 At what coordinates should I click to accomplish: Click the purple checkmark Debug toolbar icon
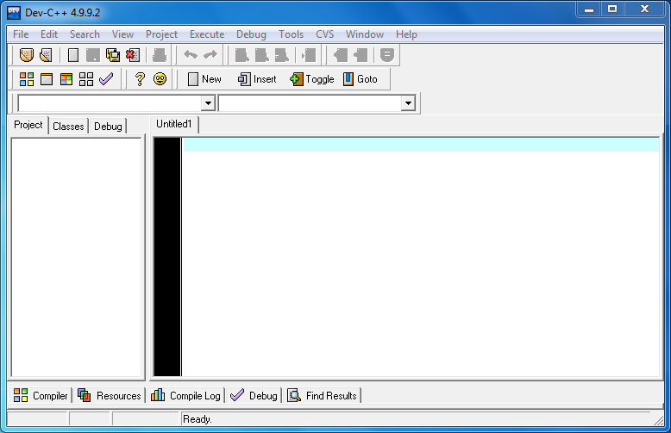[x=106, y=79]
